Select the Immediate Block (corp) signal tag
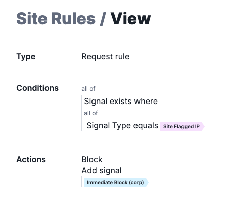The image size is (229, 201). [x=116, y=183]
